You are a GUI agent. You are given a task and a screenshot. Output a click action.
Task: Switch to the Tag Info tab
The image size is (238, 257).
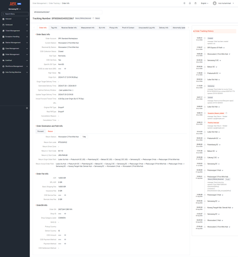point(54,28)
